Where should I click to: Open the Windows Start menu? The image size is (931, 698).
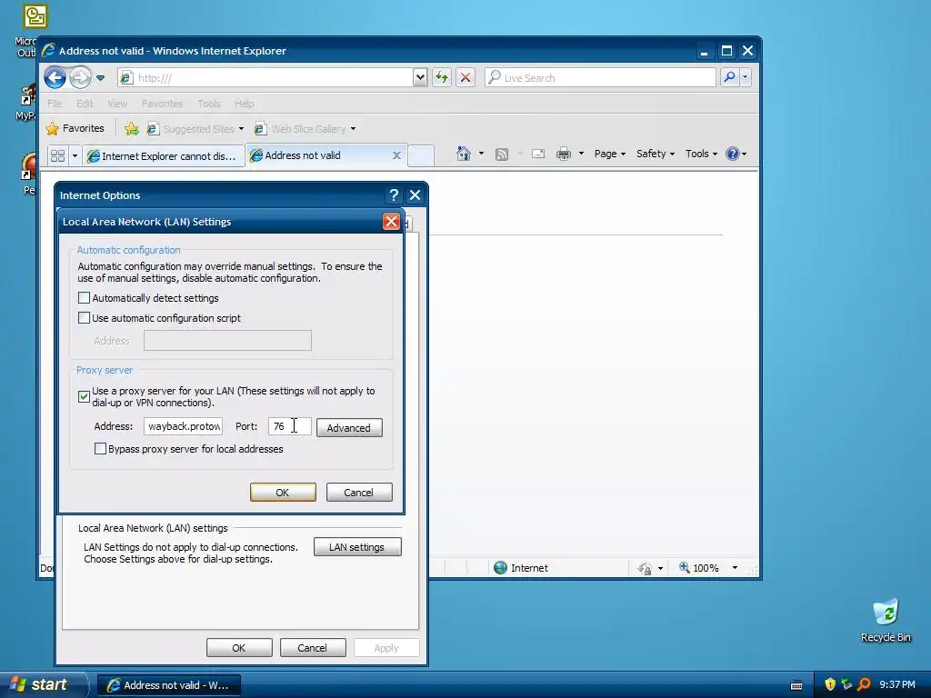click(x=43, y=684)
